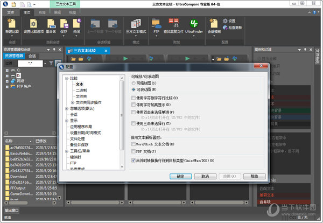Image resolution: width=323 pixels, height=223 pixels.
Task: Open the FTP ribbon icon
Action: (156, 24)
